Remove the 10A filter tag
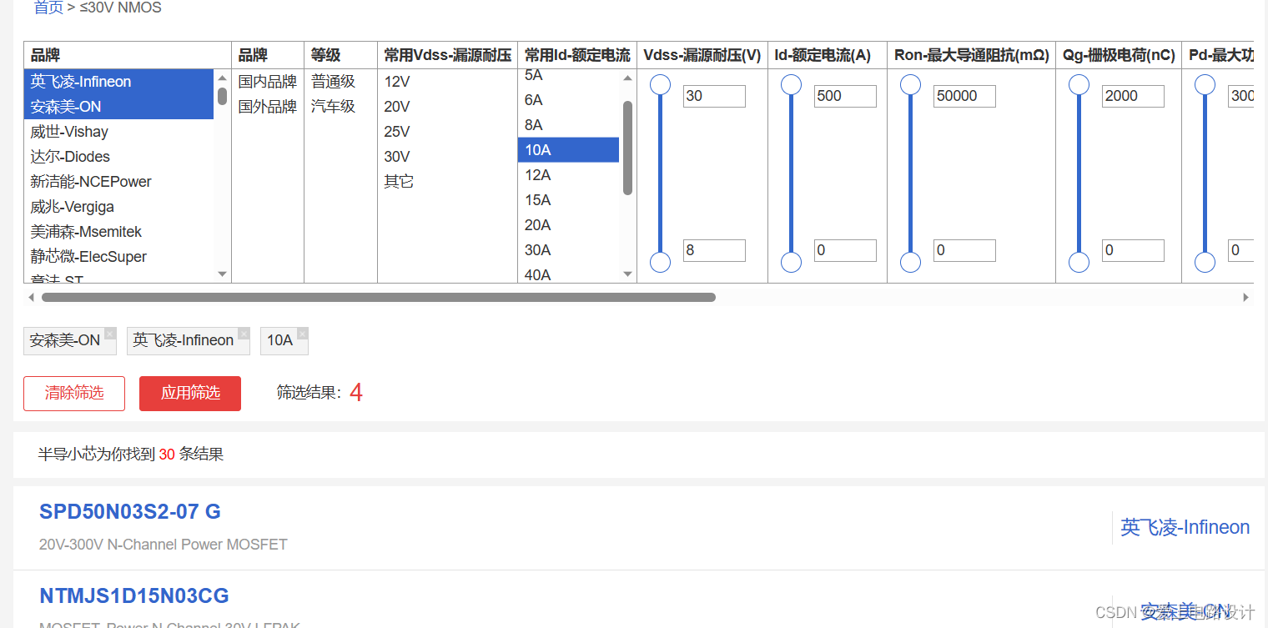Screen dimensions: 1268x628 [x=302, y=334]
